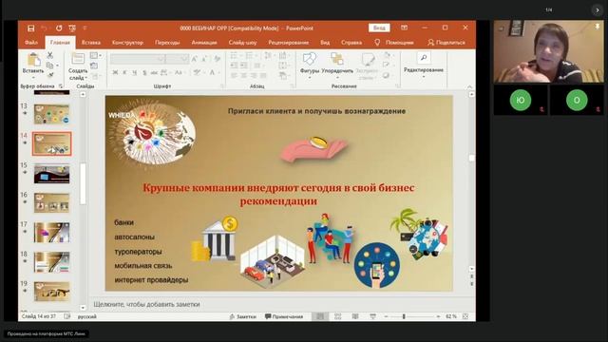Click the spell check icon in status bar
This screenshot has width=608, height=342.
pyautogui.click(x=67, y=316)
